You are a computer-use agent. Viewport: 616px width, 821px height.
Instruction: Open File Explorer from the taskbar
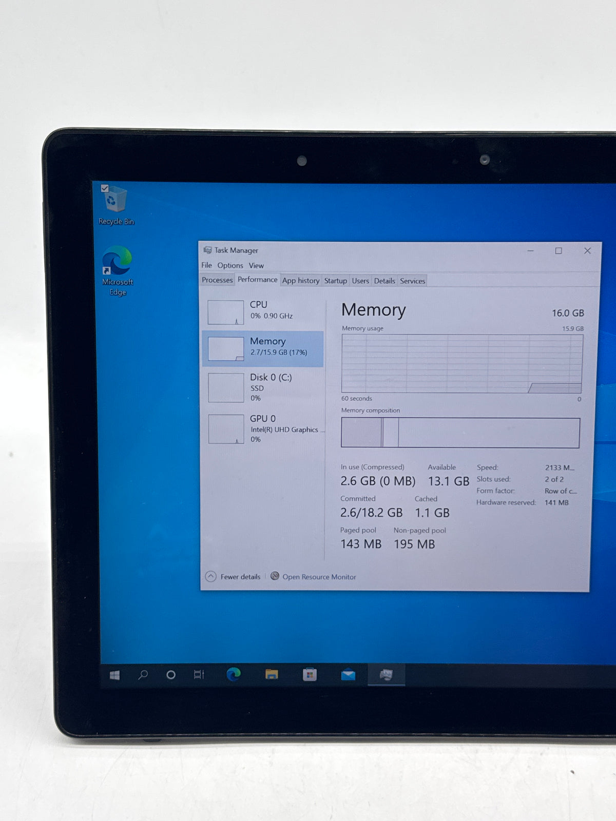272,674
